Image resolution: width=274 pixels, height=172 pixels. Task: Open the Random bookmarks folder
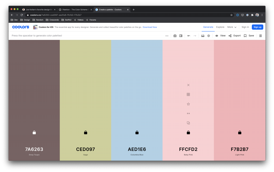[x=38, y=20]
